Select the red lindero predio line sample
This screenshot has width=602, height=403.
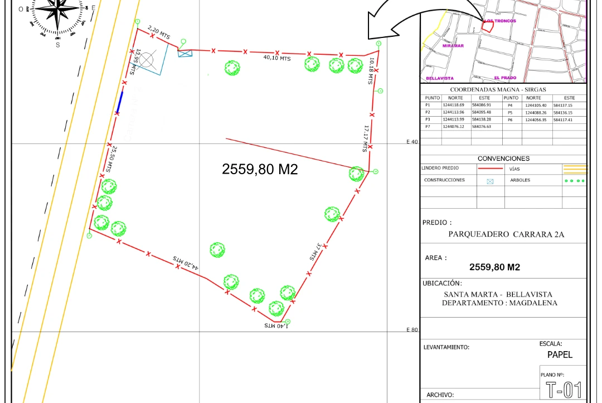pyautogui.click(x=491, y=169)
